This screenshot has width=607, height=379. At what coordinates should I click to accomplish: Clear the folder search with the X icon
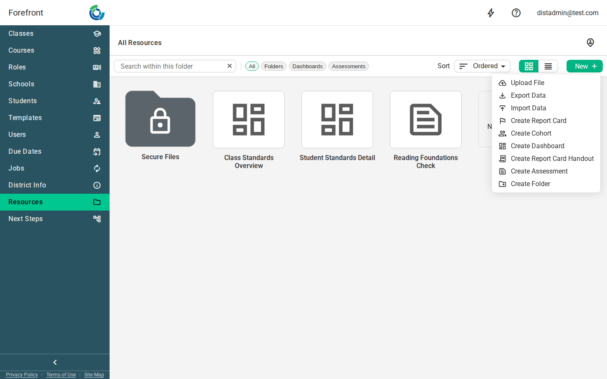pos(229,66)
